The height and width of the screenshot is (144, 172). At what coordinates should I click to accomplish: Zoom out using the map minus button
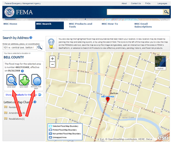tap(52, 64)
